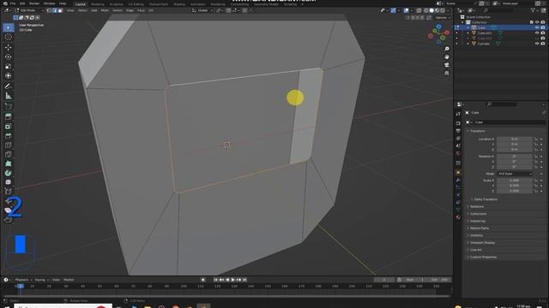Image resolution: width=549 pixels, height=308 pixels.
Task: Select the Spin tool
Action: pyautogui.click(x=8, y=173)
